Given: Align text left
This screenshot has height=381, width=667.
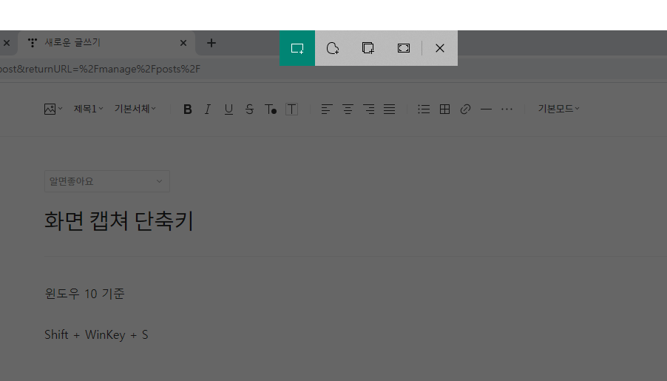Looking at the screenshot, I should 327,109.
